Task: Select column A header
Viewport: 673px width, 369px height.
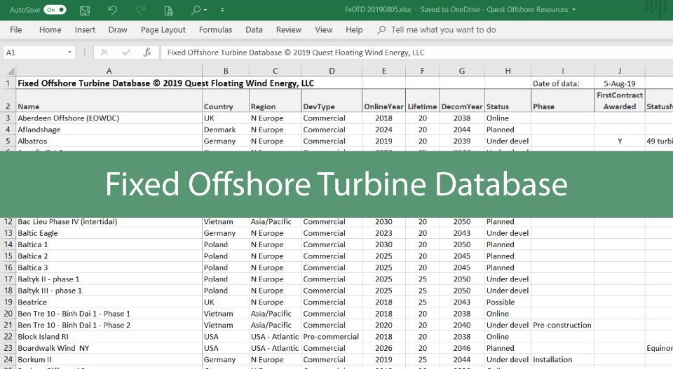Action: coord(109,71)
